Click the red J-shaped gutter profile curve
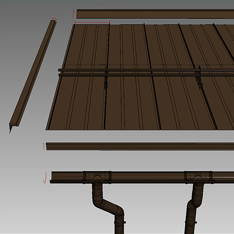 tap(45, 177)
